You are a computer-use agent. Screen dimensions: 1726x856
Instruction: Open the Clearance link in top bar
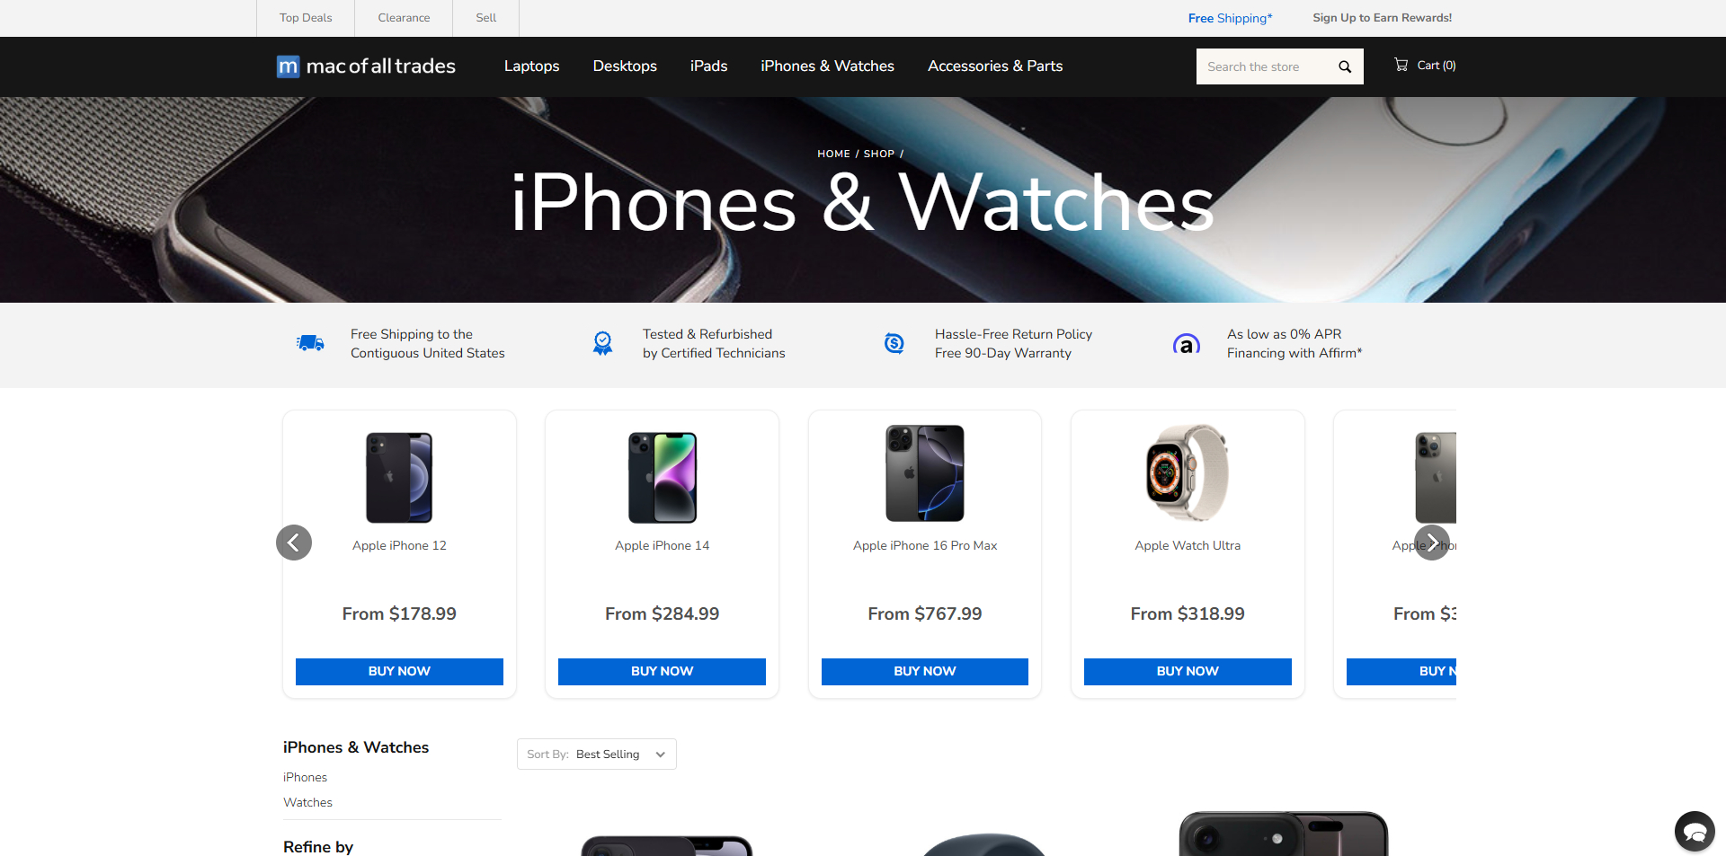tap(404, 18)
